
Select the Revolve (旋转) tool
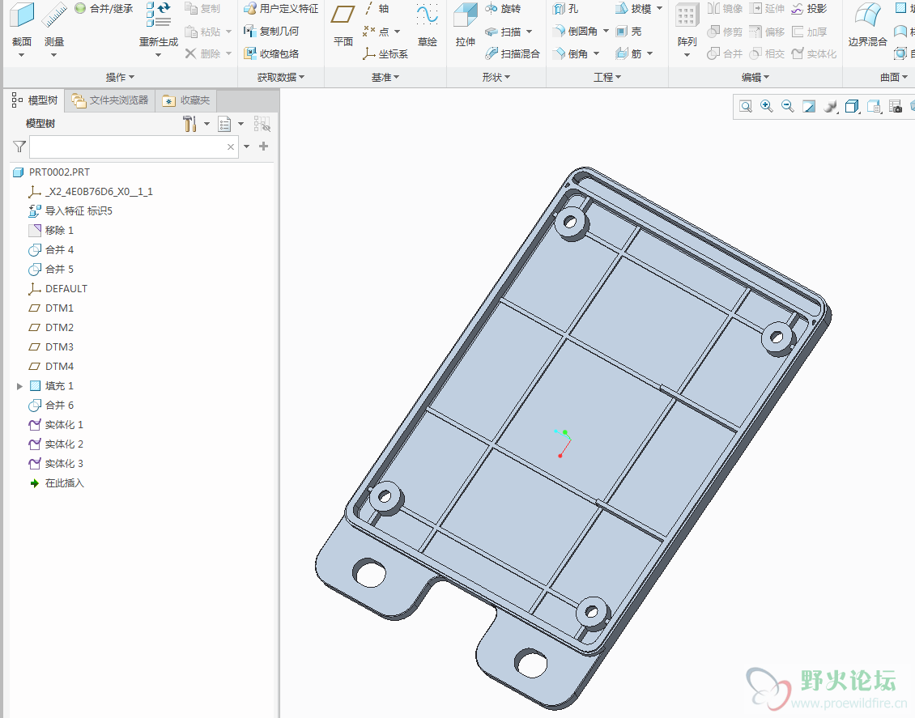coord(503,9)
